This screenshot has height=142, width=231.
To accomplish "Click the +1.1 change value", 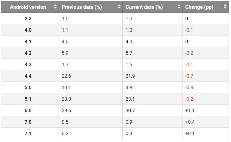I will click(x=190, y=111).
